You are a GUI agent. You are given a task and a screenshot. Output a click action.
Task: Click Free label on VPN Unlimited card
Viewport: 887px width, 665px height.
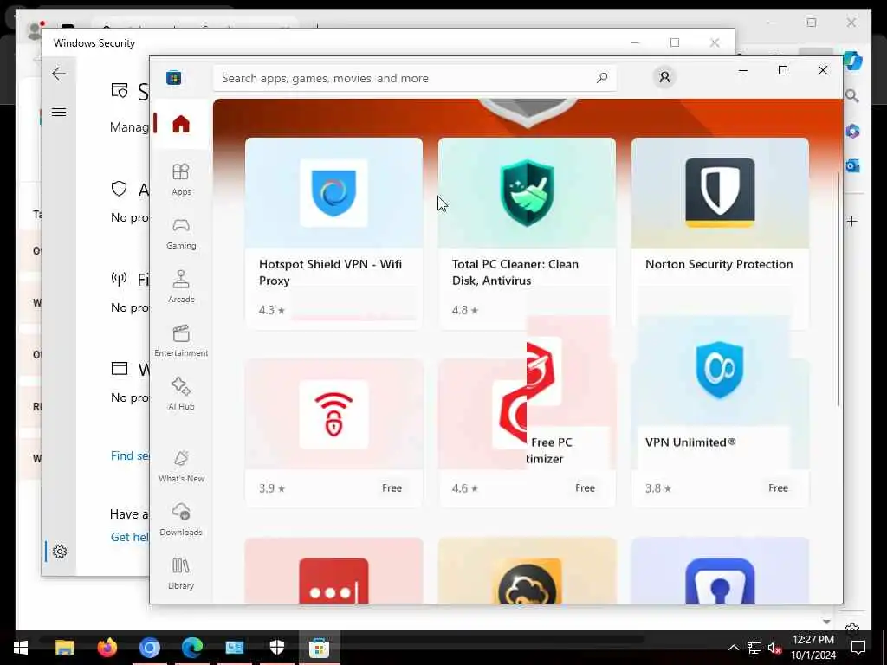(x=778, y=488)
